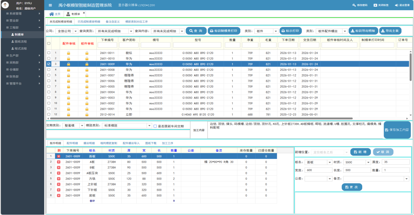Click the 退出登录 logout icon
This screenshot has height=215, width=414.
(396, 5)
